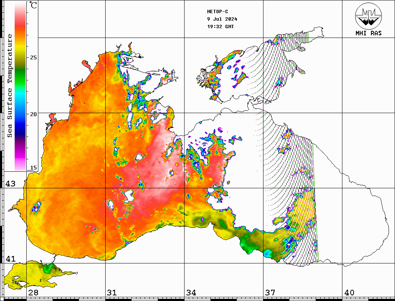Click the MHI RAS logo emblem
Image resolution: width=395 pixels, height=301 pixels.
[368, 16]
